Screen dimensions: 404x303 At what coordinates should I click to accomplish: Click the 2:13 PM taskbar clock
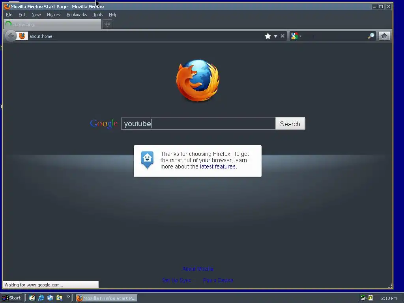pos(389,298)
